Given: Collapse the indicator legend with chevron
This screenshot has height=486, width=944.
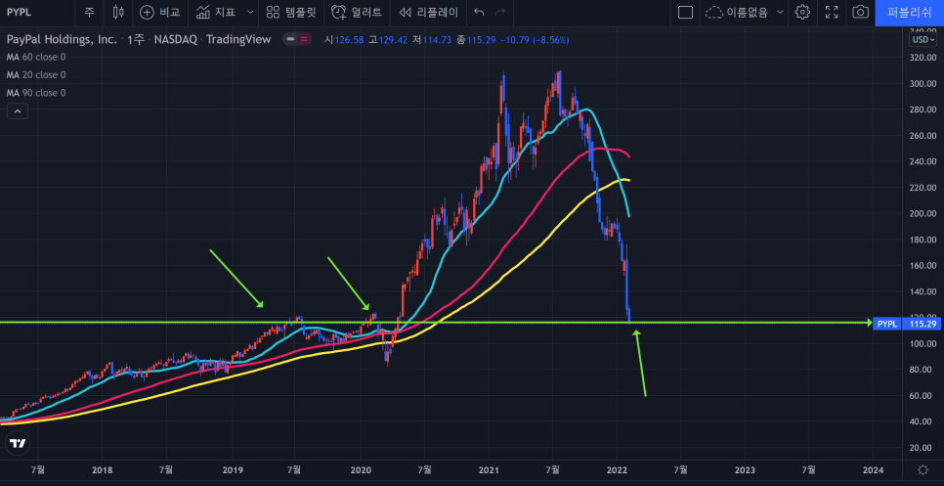Looking at the screenshot, I should [x=17, y=111].
